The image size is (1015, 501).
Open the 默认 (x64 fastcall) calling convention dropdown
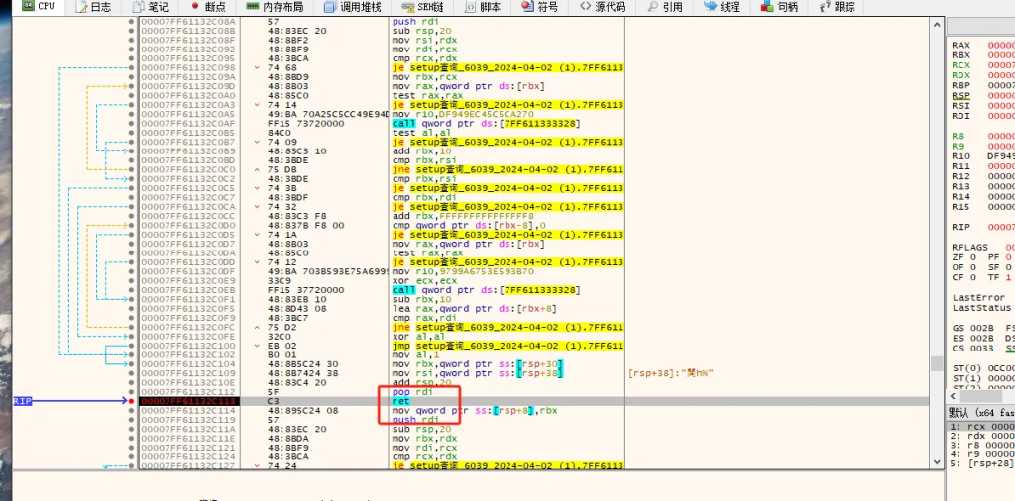coord(980,412)
